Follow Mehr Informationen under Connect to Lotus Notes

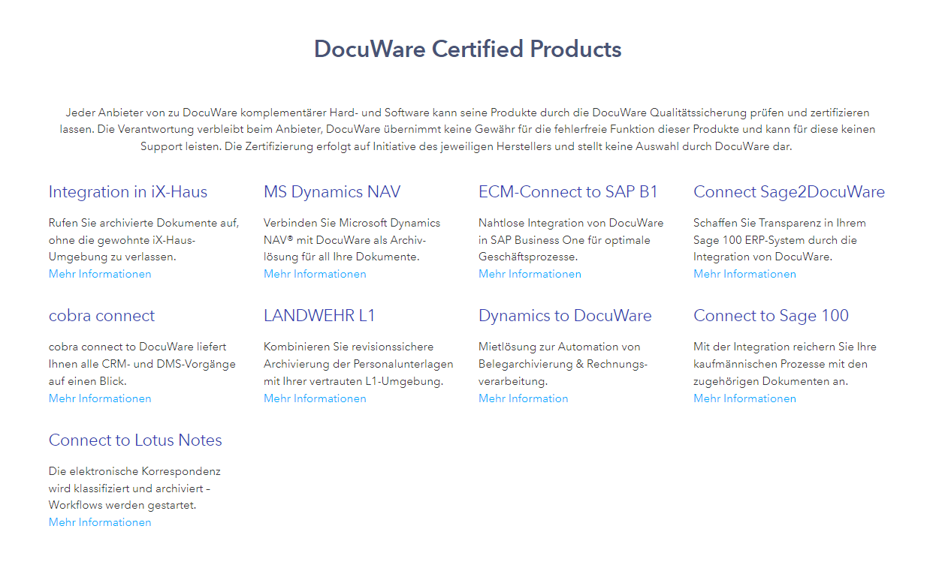(100, 522)
